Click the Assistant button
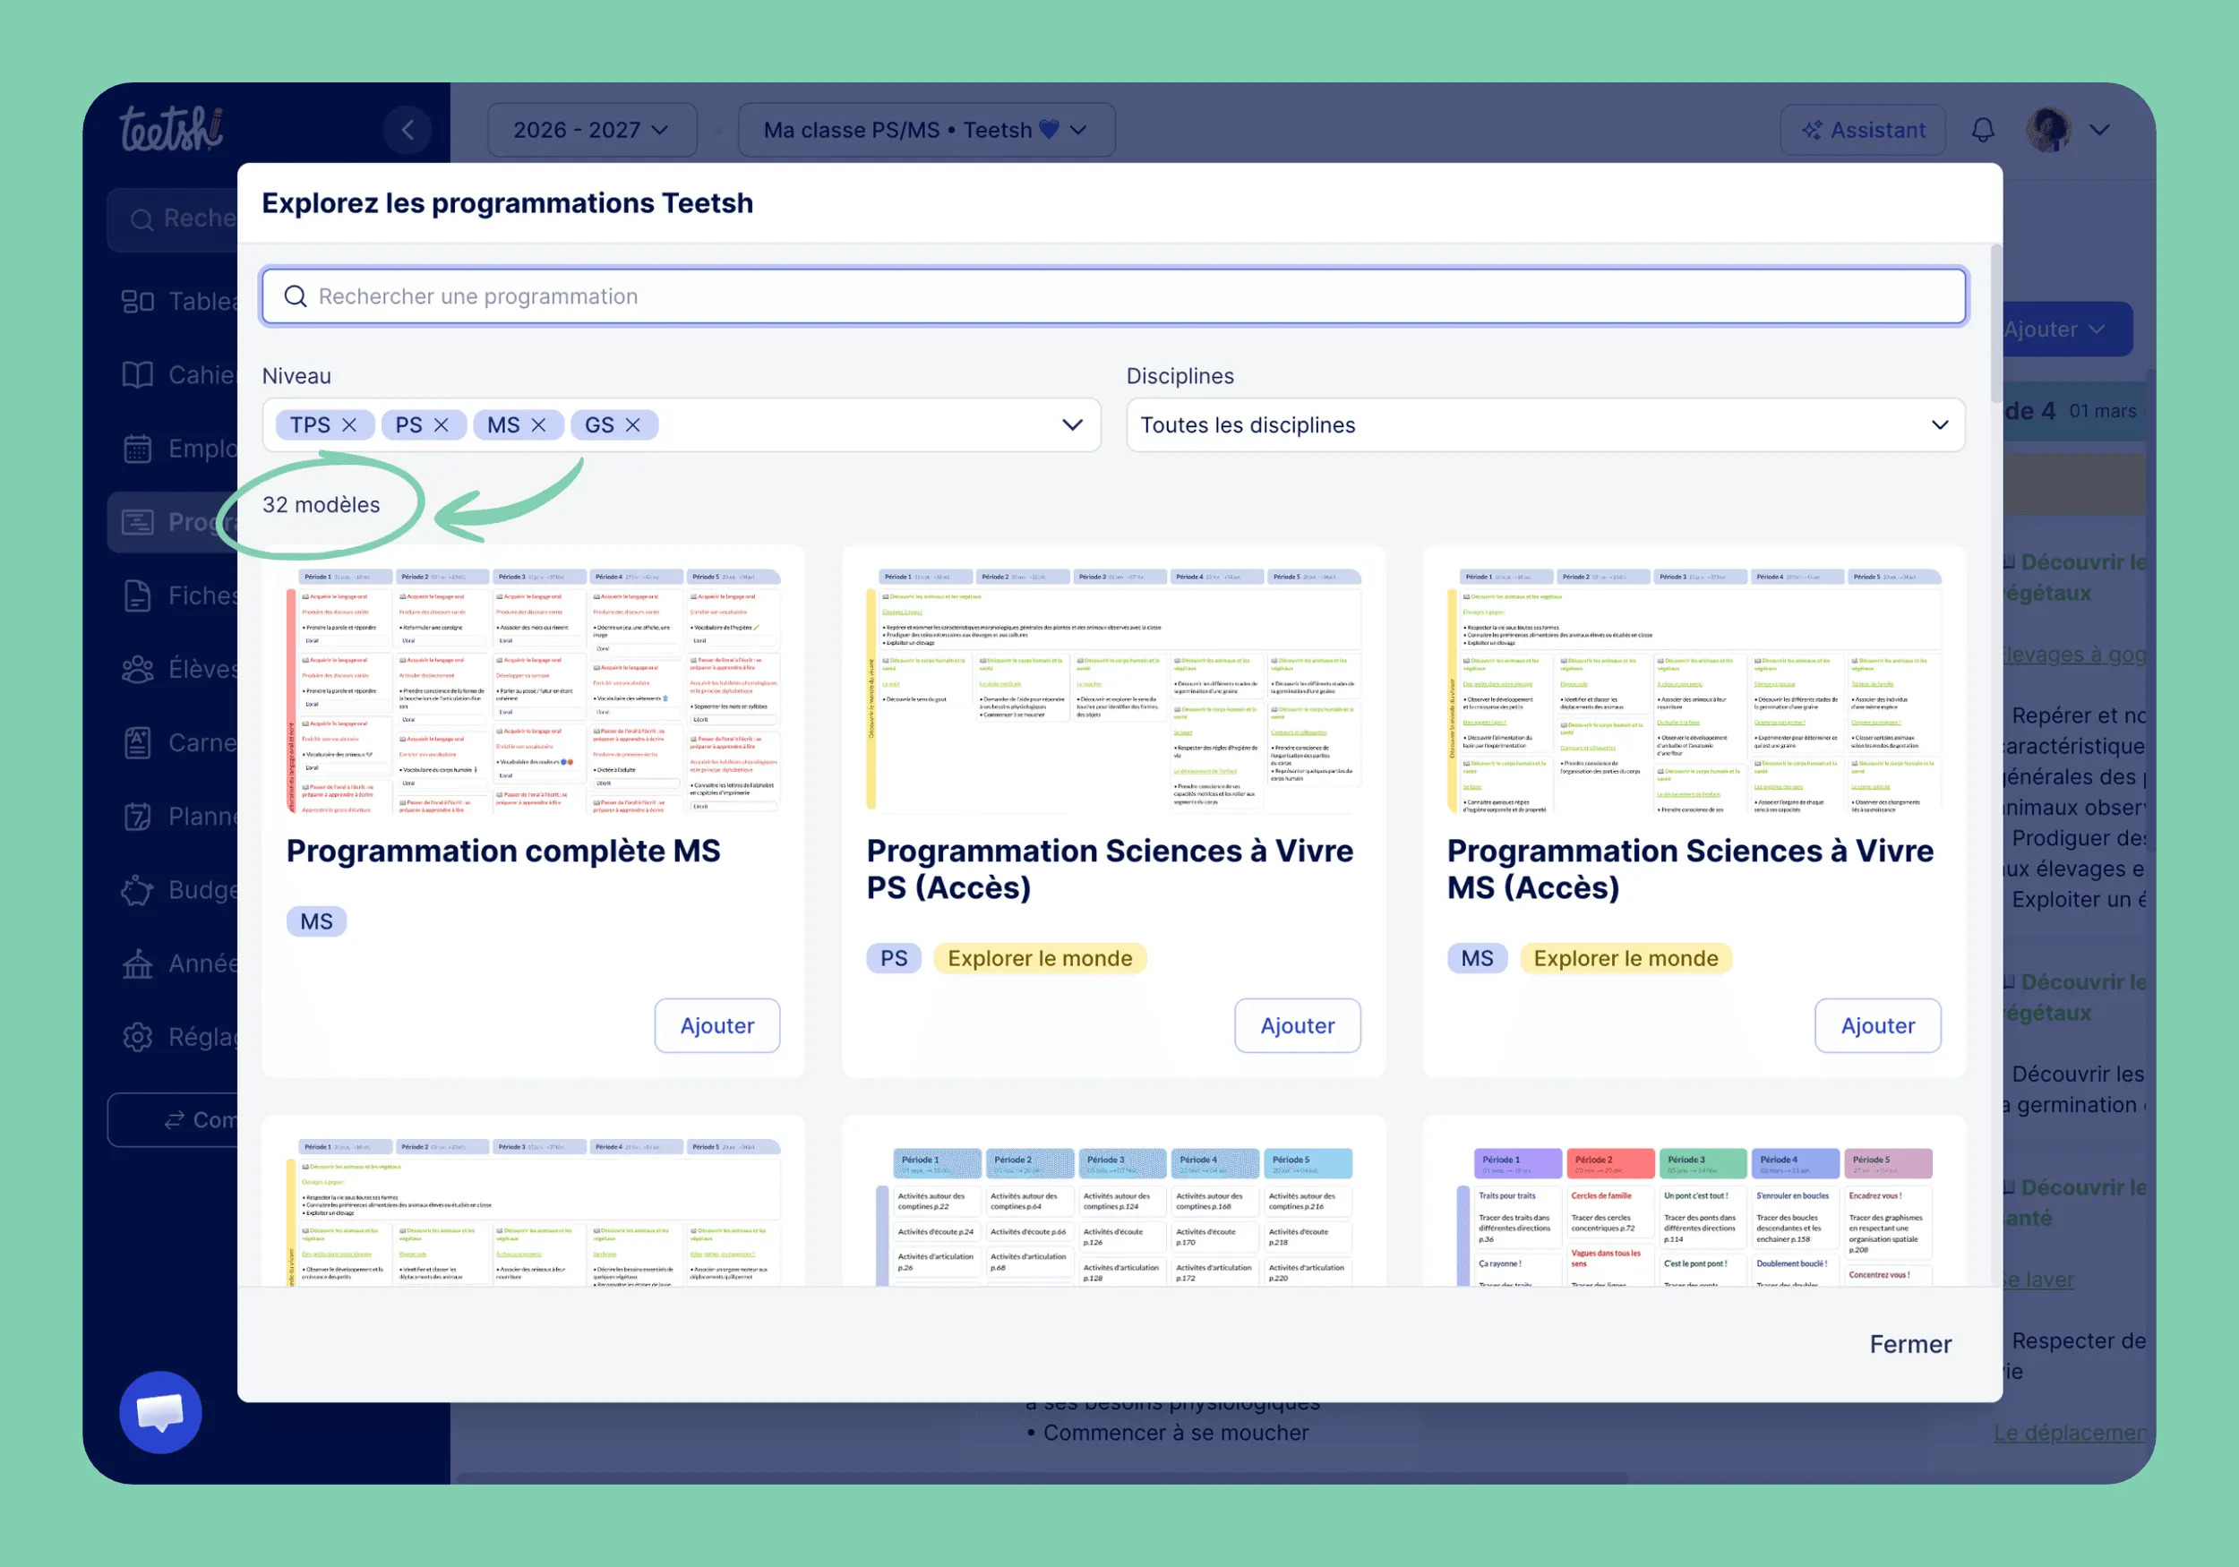The image size is (2239, 1567). [1863, 130]
